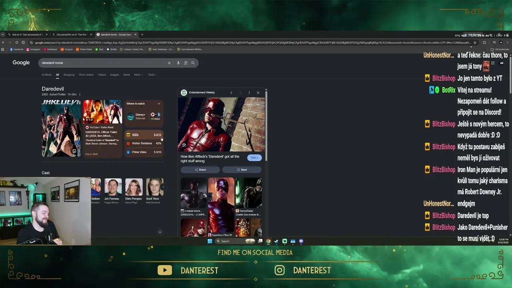Open the Chrome apps grid icon in bookmarks bar
Image resolution: width=512 pixels, height=288 pixels.
tap(3, 50)
